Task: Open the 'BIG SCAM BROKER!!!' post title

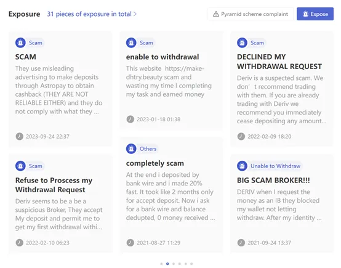Action: 273,181
